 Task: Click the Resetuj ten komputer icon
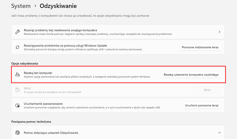(18, 74)
